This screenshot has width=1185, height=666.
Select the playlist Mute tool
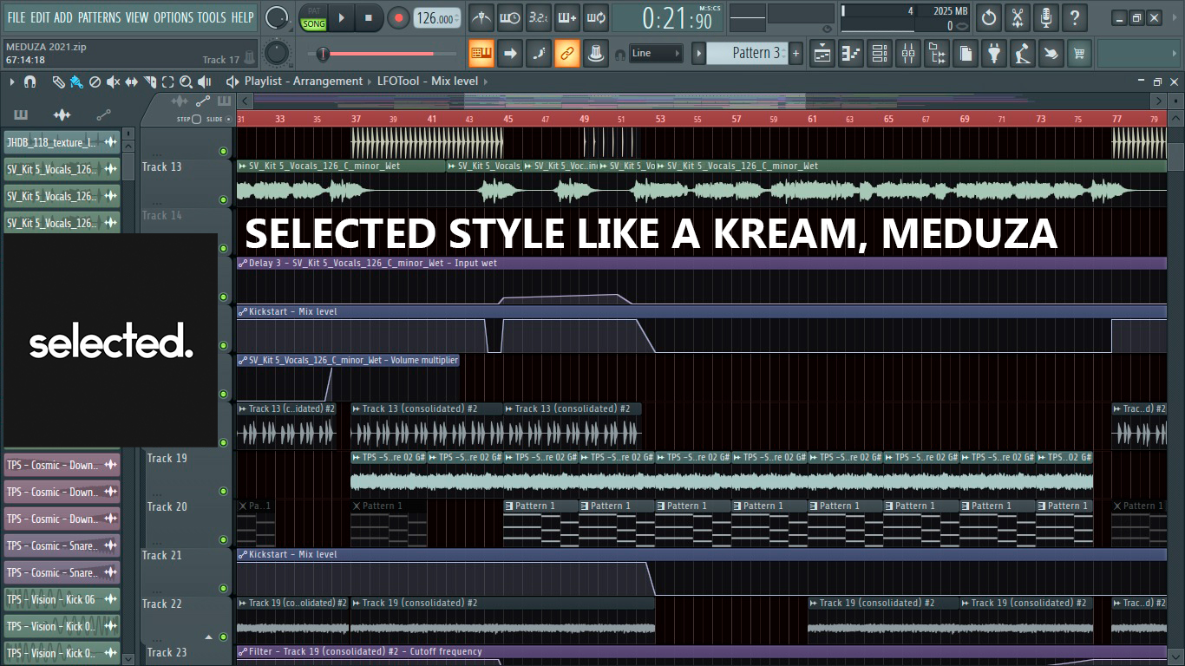(113, 82)
